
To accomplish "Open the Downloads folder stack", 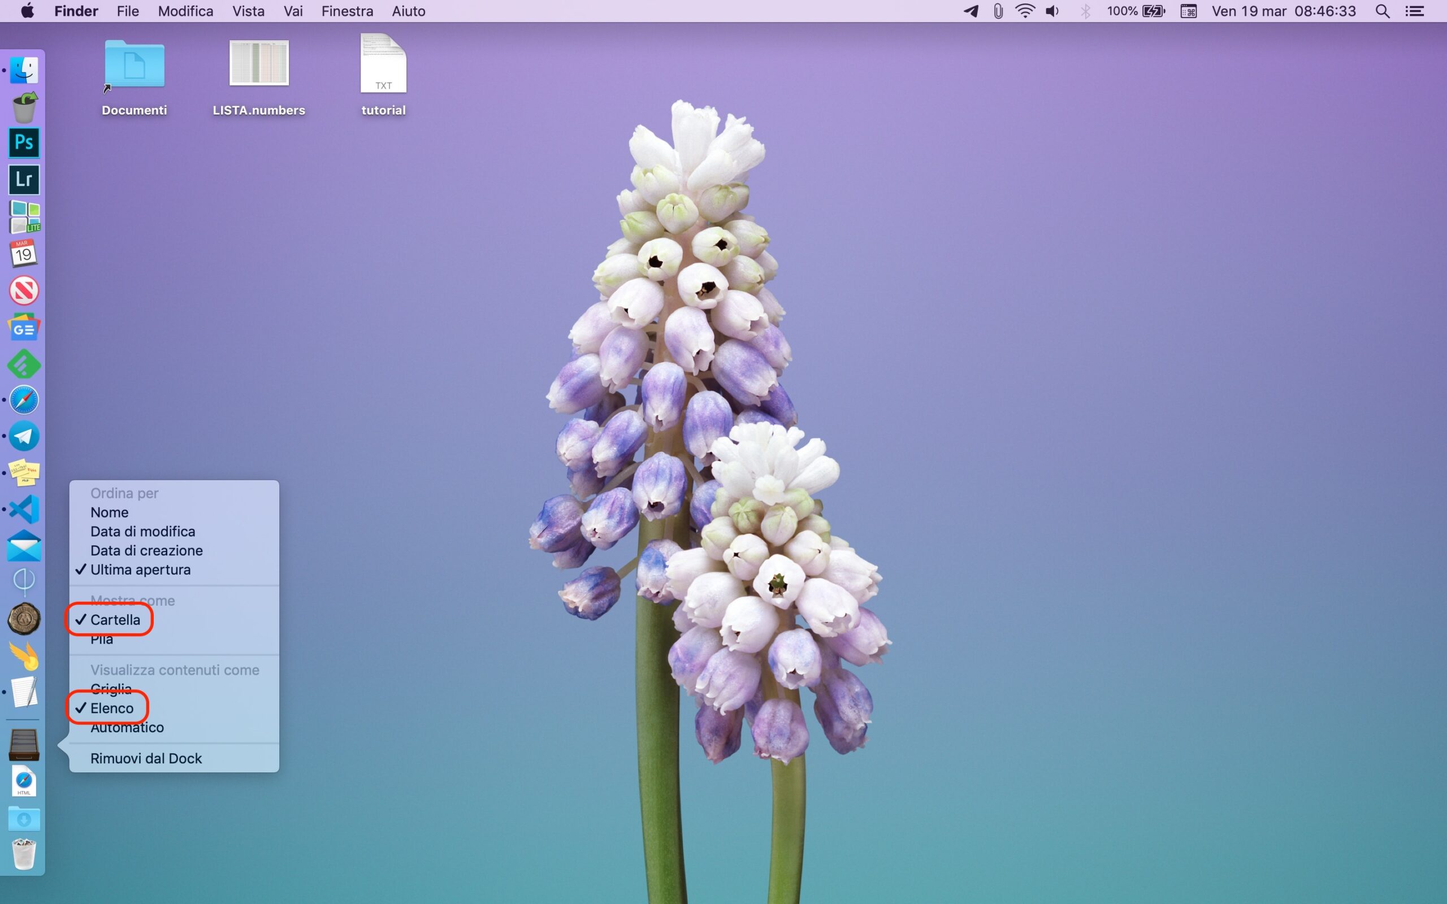I will [x=24, y=819].
